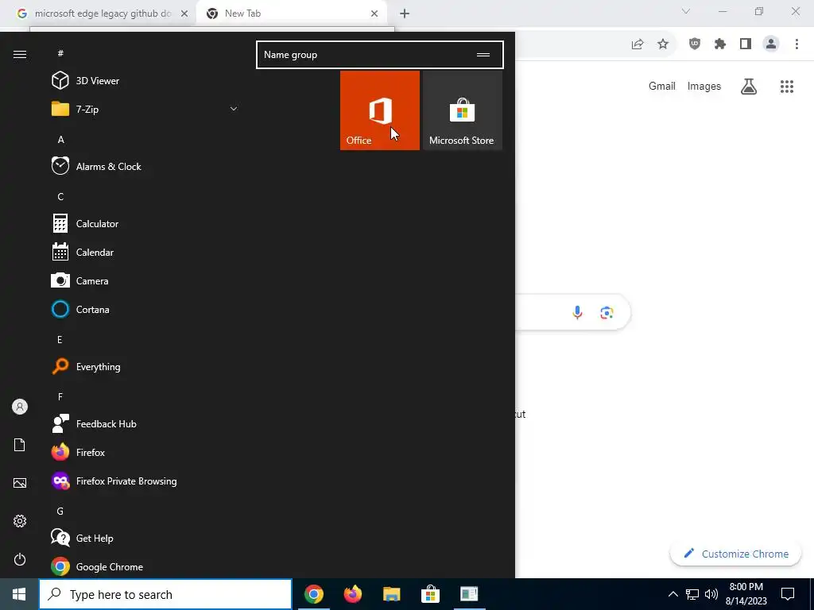Toggle the Chrome side panel

point(746,44)
